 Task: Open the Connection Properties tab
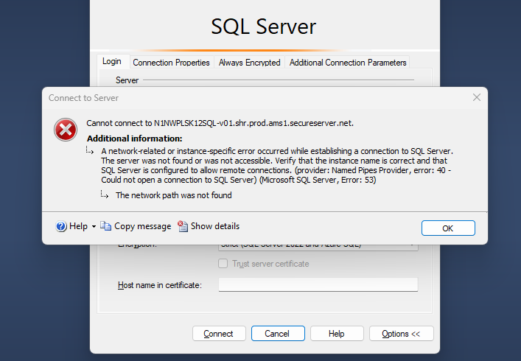coord(171,63)
